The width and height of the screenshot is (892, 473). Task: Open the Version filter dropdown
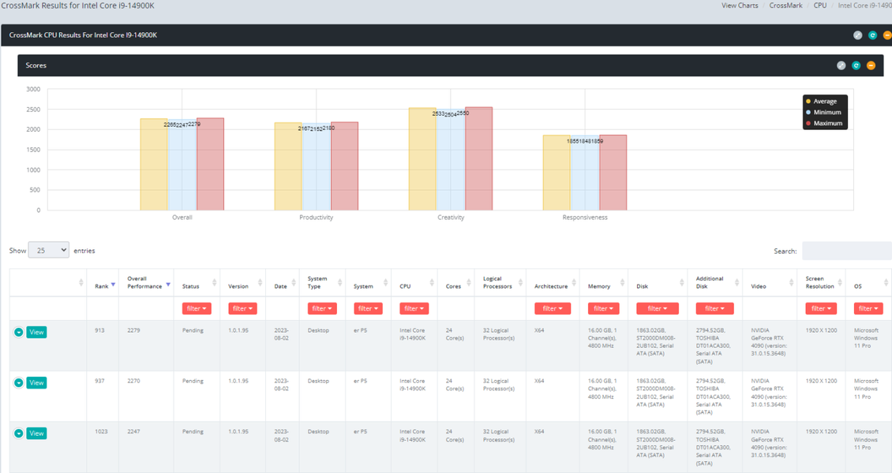pyautogui.click(x=243, y=308)
